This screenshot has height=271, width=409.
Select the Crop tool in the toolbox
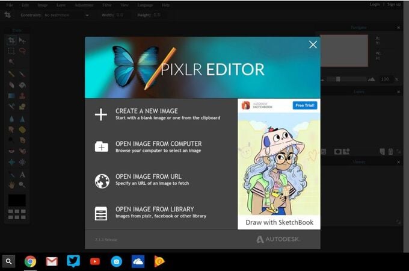click(11, 40)
